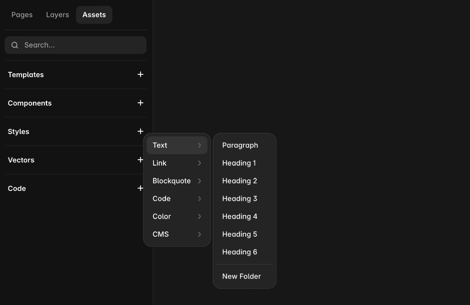Choose Heading 1 text style
Screen dimensions: 470x305
tap(244, 163)
